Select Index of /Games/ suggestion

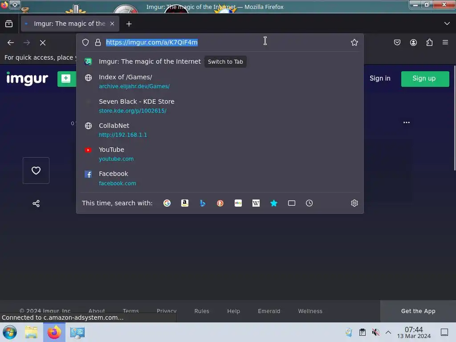[220, 81]
